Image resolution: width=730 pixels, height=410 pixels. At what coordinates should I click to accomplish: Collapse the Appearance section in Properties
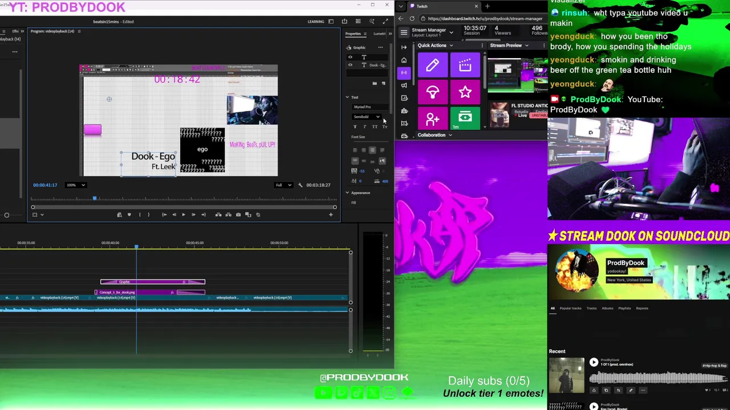pyautogui.click(x=347, y=192)
